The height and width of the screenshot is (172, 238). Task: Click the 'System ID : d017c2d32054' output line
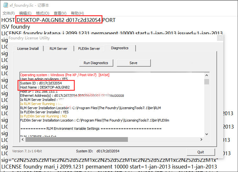[x=41, y=83]
